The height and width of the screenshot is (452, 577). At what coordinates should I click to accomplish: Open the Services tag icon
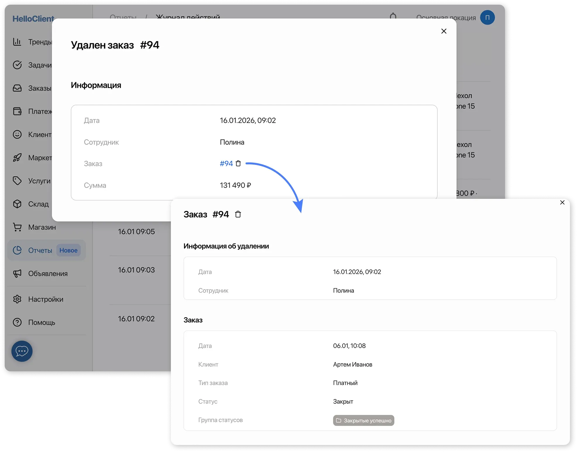(x=17, y=181)
